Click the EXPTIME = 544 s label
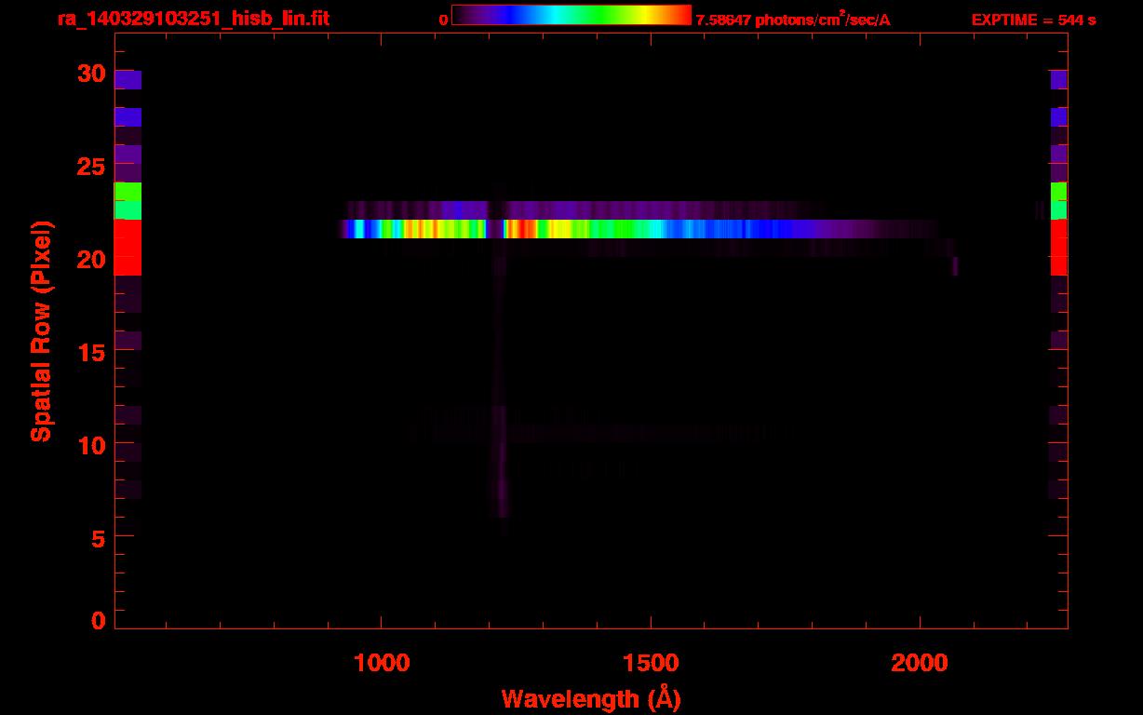The image size is (1143, 715). coord(1033,20)
